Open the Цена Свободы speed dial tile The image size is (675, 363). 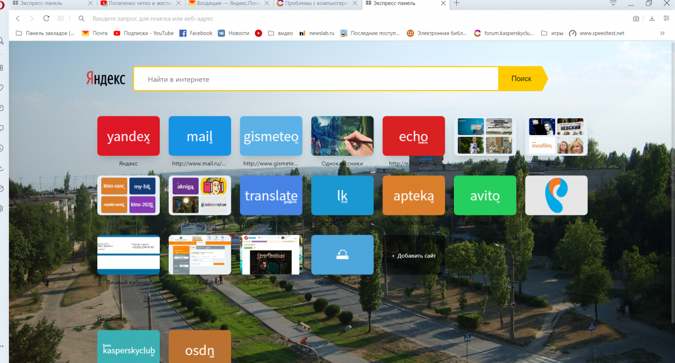point(271,255)
